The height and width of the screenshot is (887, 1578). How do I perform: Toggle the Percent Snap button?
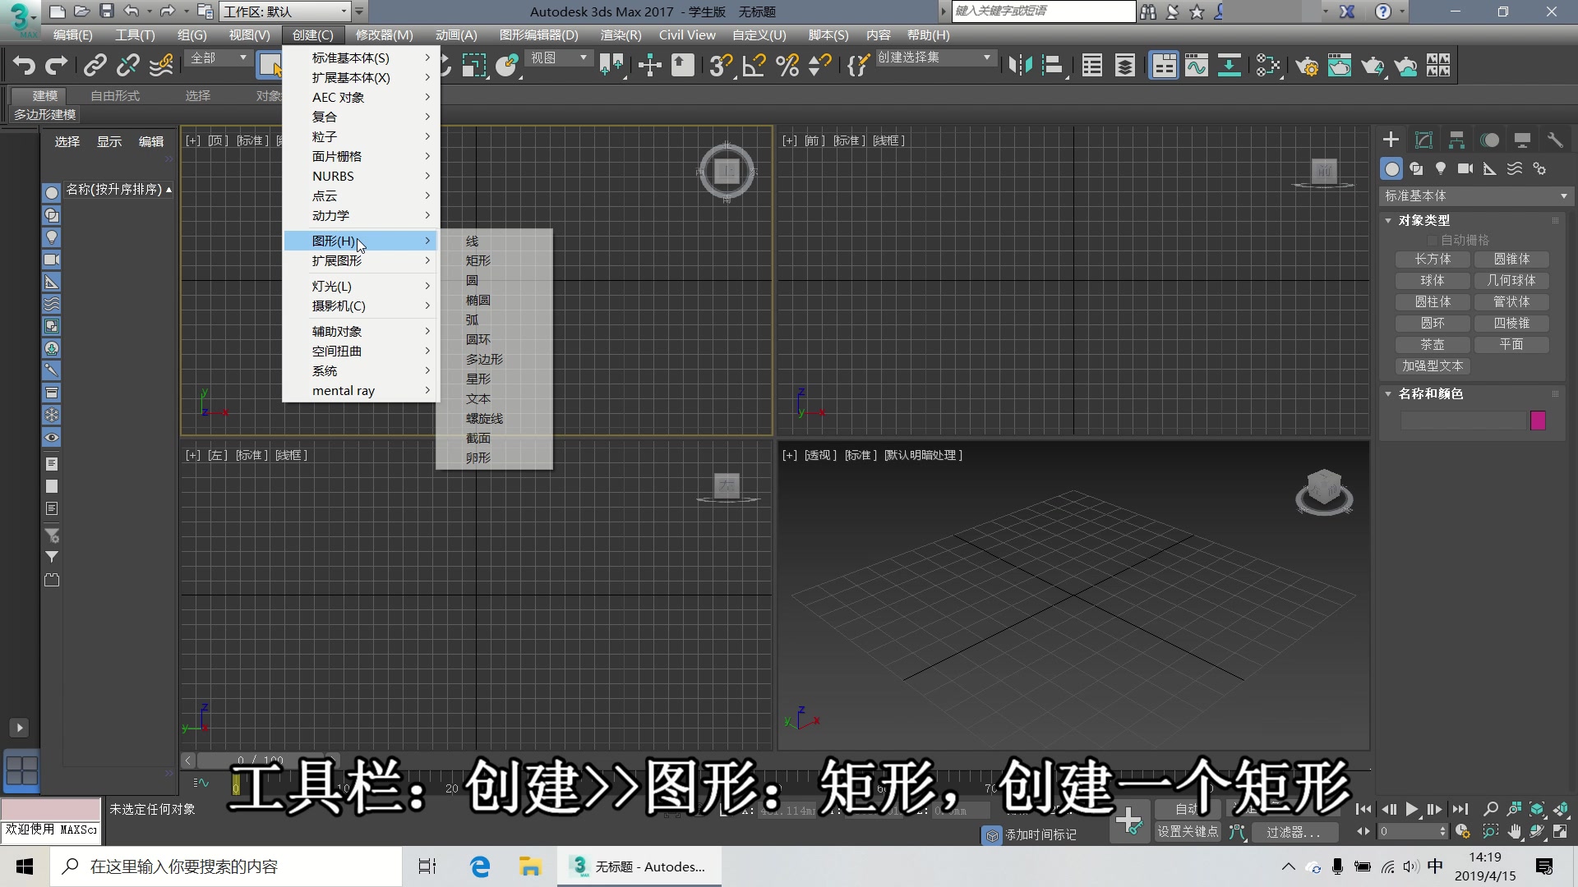[x=787, y=66]
